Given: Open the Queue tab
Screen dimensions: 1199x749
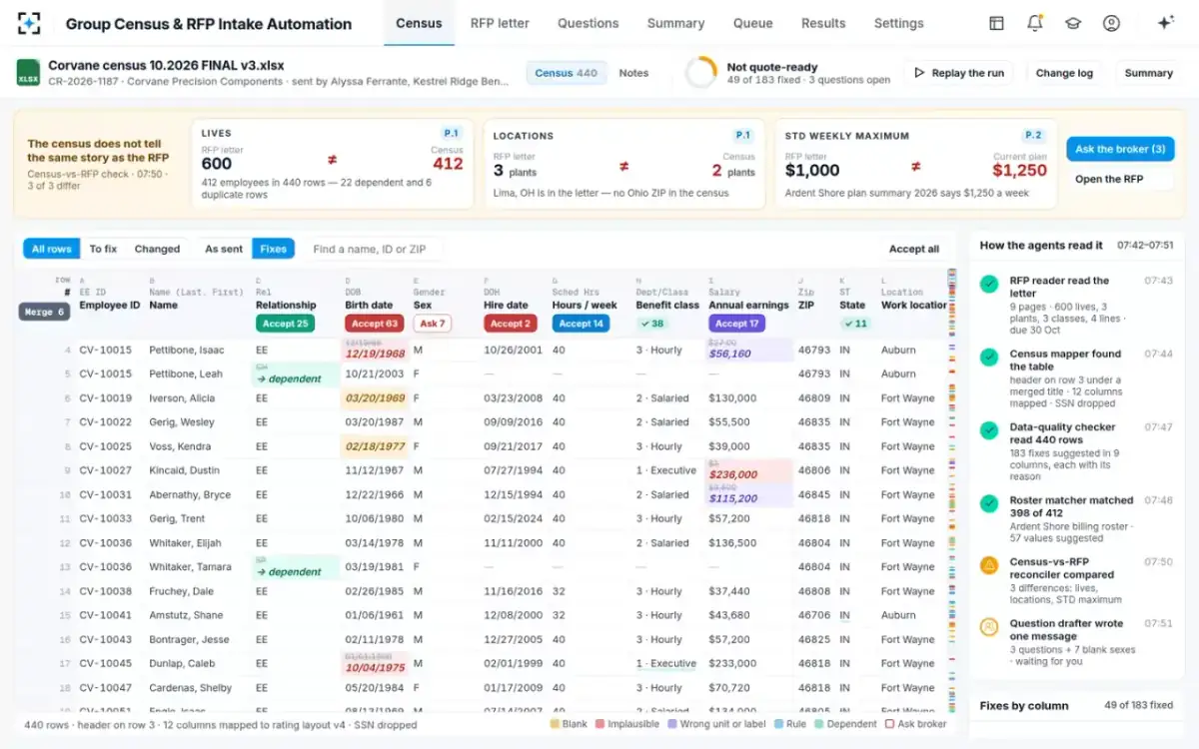Looking at the screenshot, I should tap(752, 23).
